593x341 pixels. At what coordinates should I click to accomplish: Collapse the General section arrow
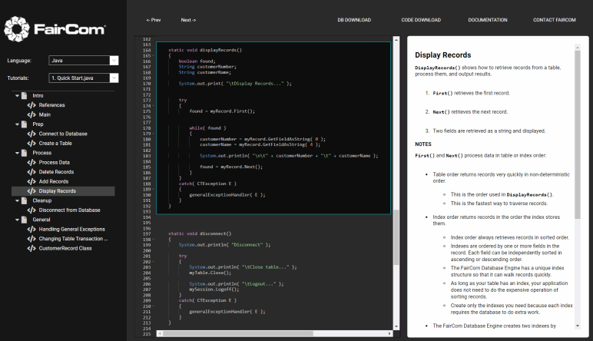pyautogui.click(x=16, y=220)
